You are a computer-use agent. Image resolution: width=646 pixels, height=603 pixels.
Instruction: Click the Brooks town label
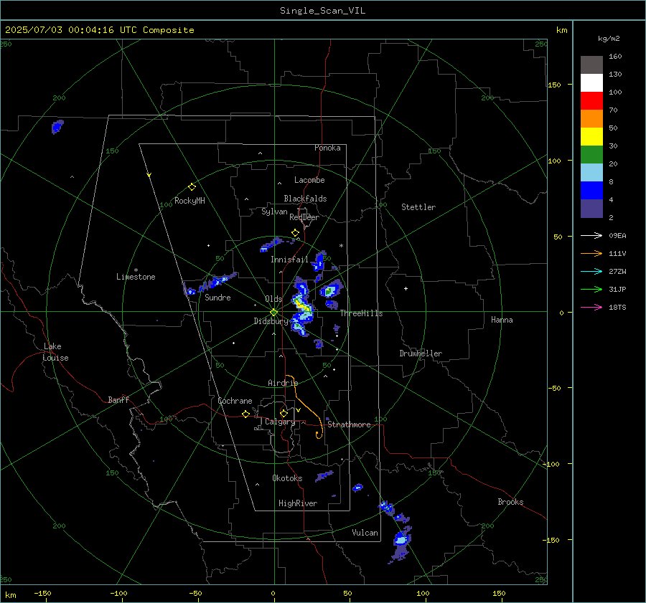pyautogui.click(x=510, y=502)
